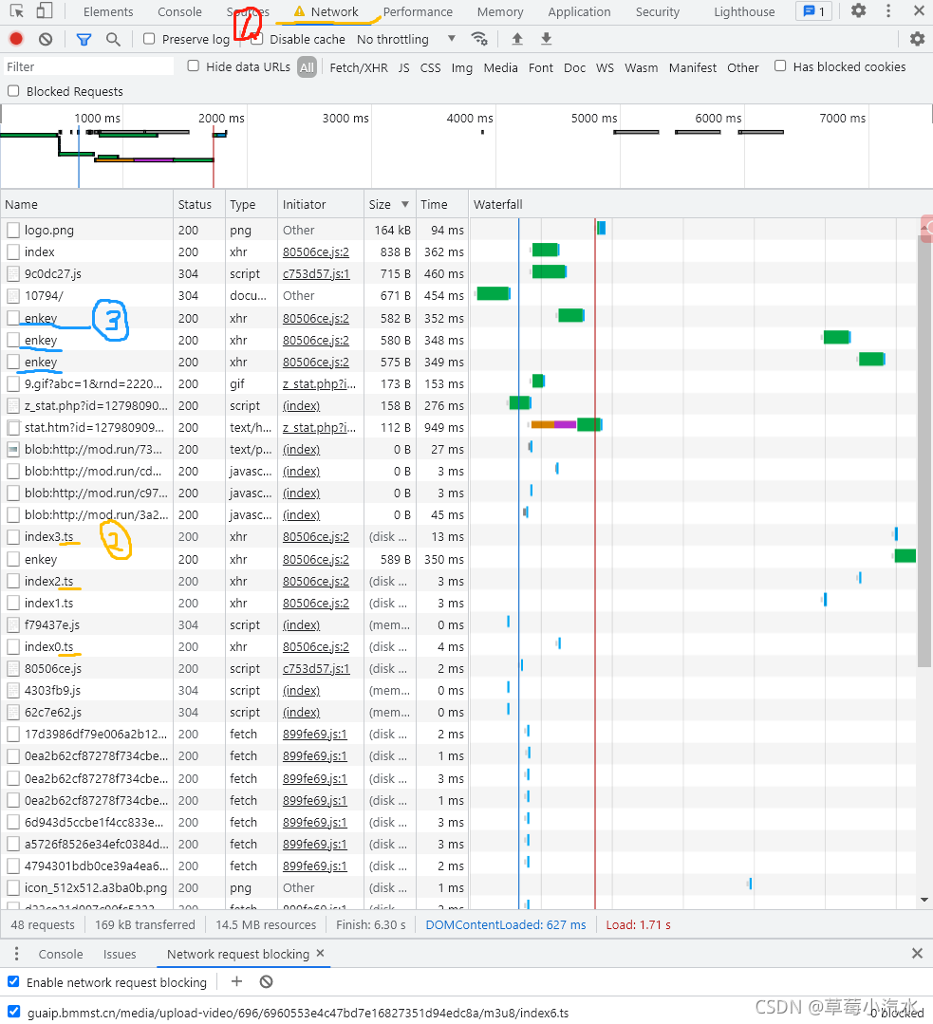The height and width of the screenshot is (1024, 933).
Task: Filter requests by Fetch/XHR
Action: click(359, 67)
